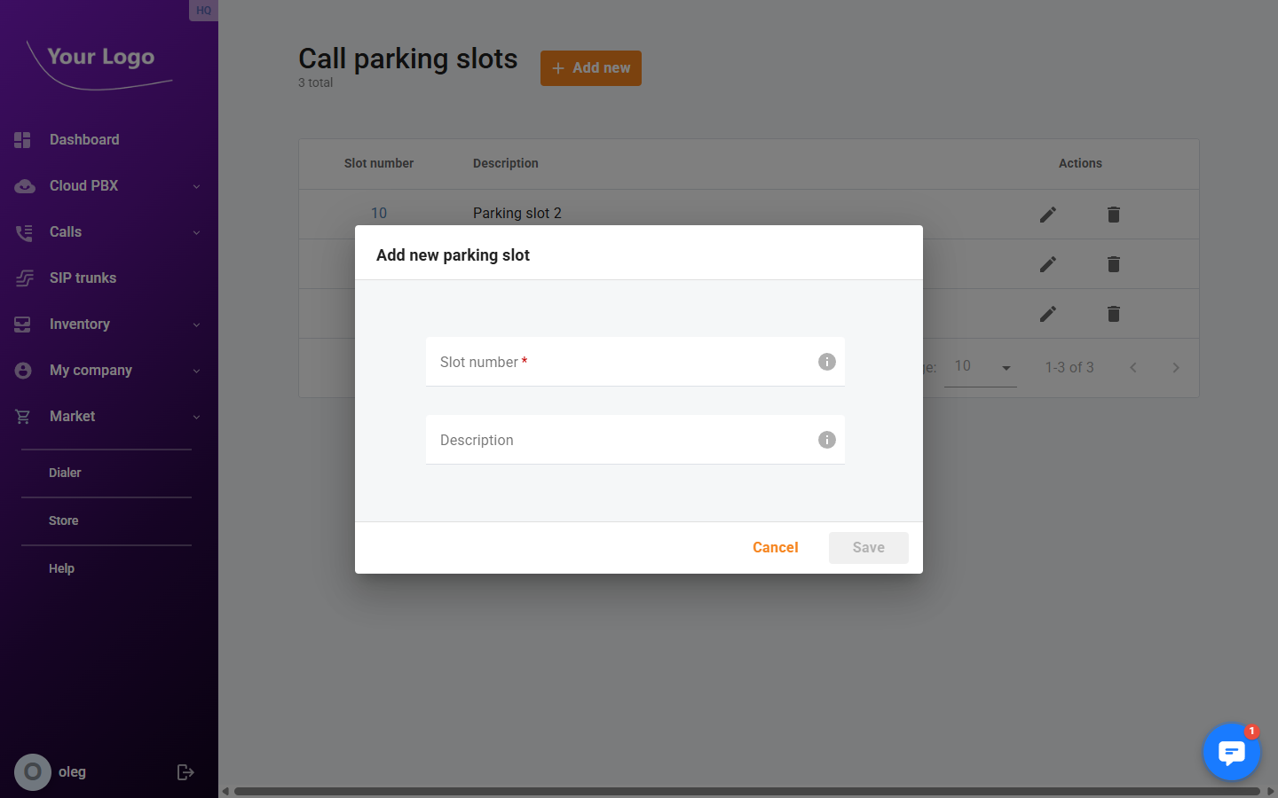Save the new parking slot

coord(868,547)
